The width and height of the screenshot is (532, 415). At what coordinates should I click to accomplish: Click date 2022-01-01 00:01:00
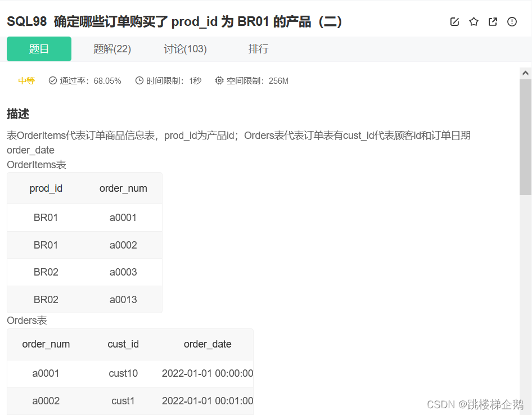pyautogui.click(x=208, y=401)
